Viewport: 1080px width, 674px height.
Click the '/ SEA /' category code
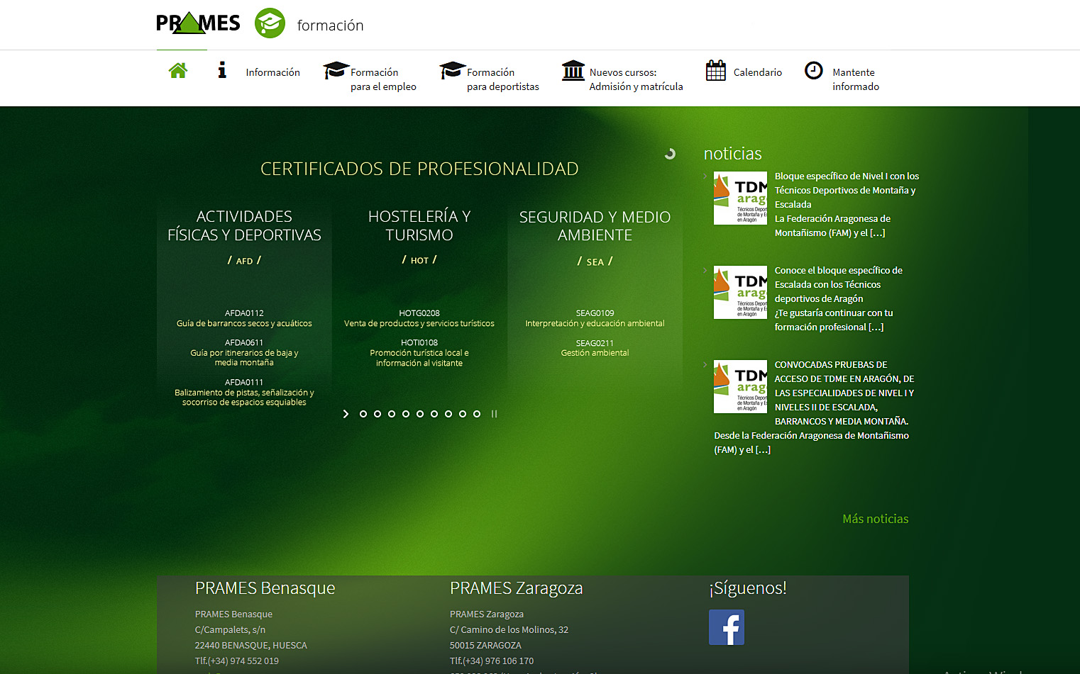click(x=595, y=262)
